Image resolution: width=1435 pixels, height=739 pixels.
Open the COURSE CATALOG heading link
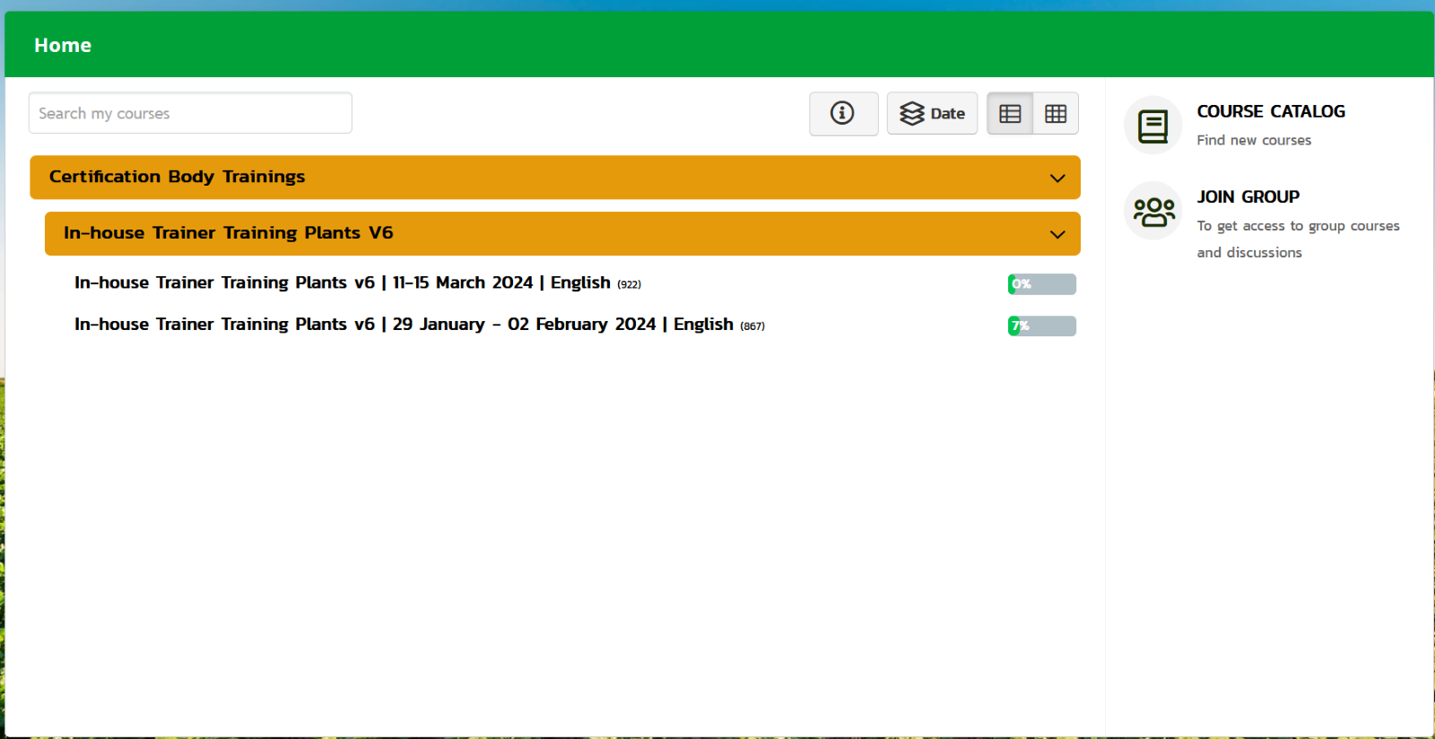1270,111
